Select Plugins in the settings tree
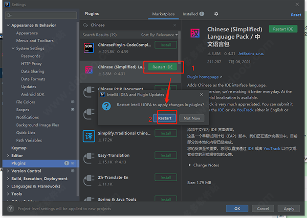This screenshot has height=218, width=307. [x=41, y=163]
